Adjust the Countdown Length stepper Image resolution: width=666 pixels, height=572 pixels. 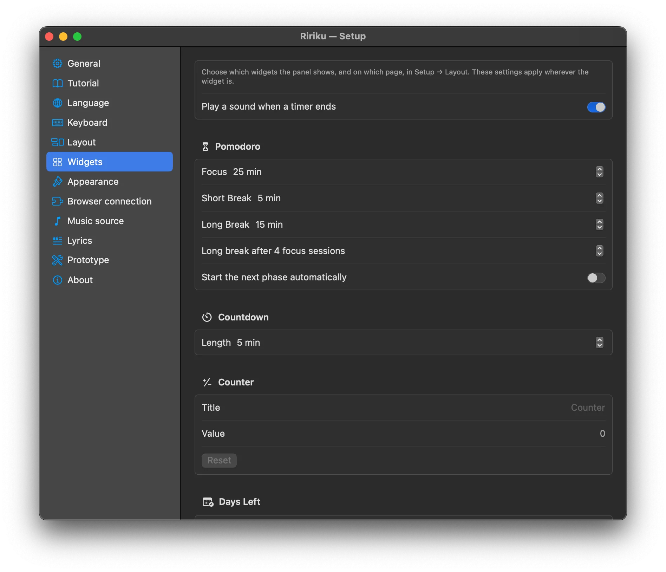(600, 343)
